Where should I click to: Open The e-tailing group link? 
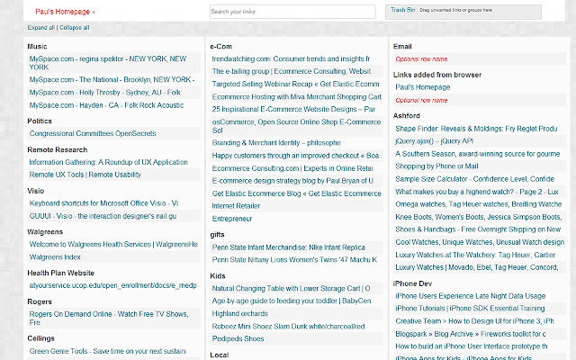tap(292, 72)
